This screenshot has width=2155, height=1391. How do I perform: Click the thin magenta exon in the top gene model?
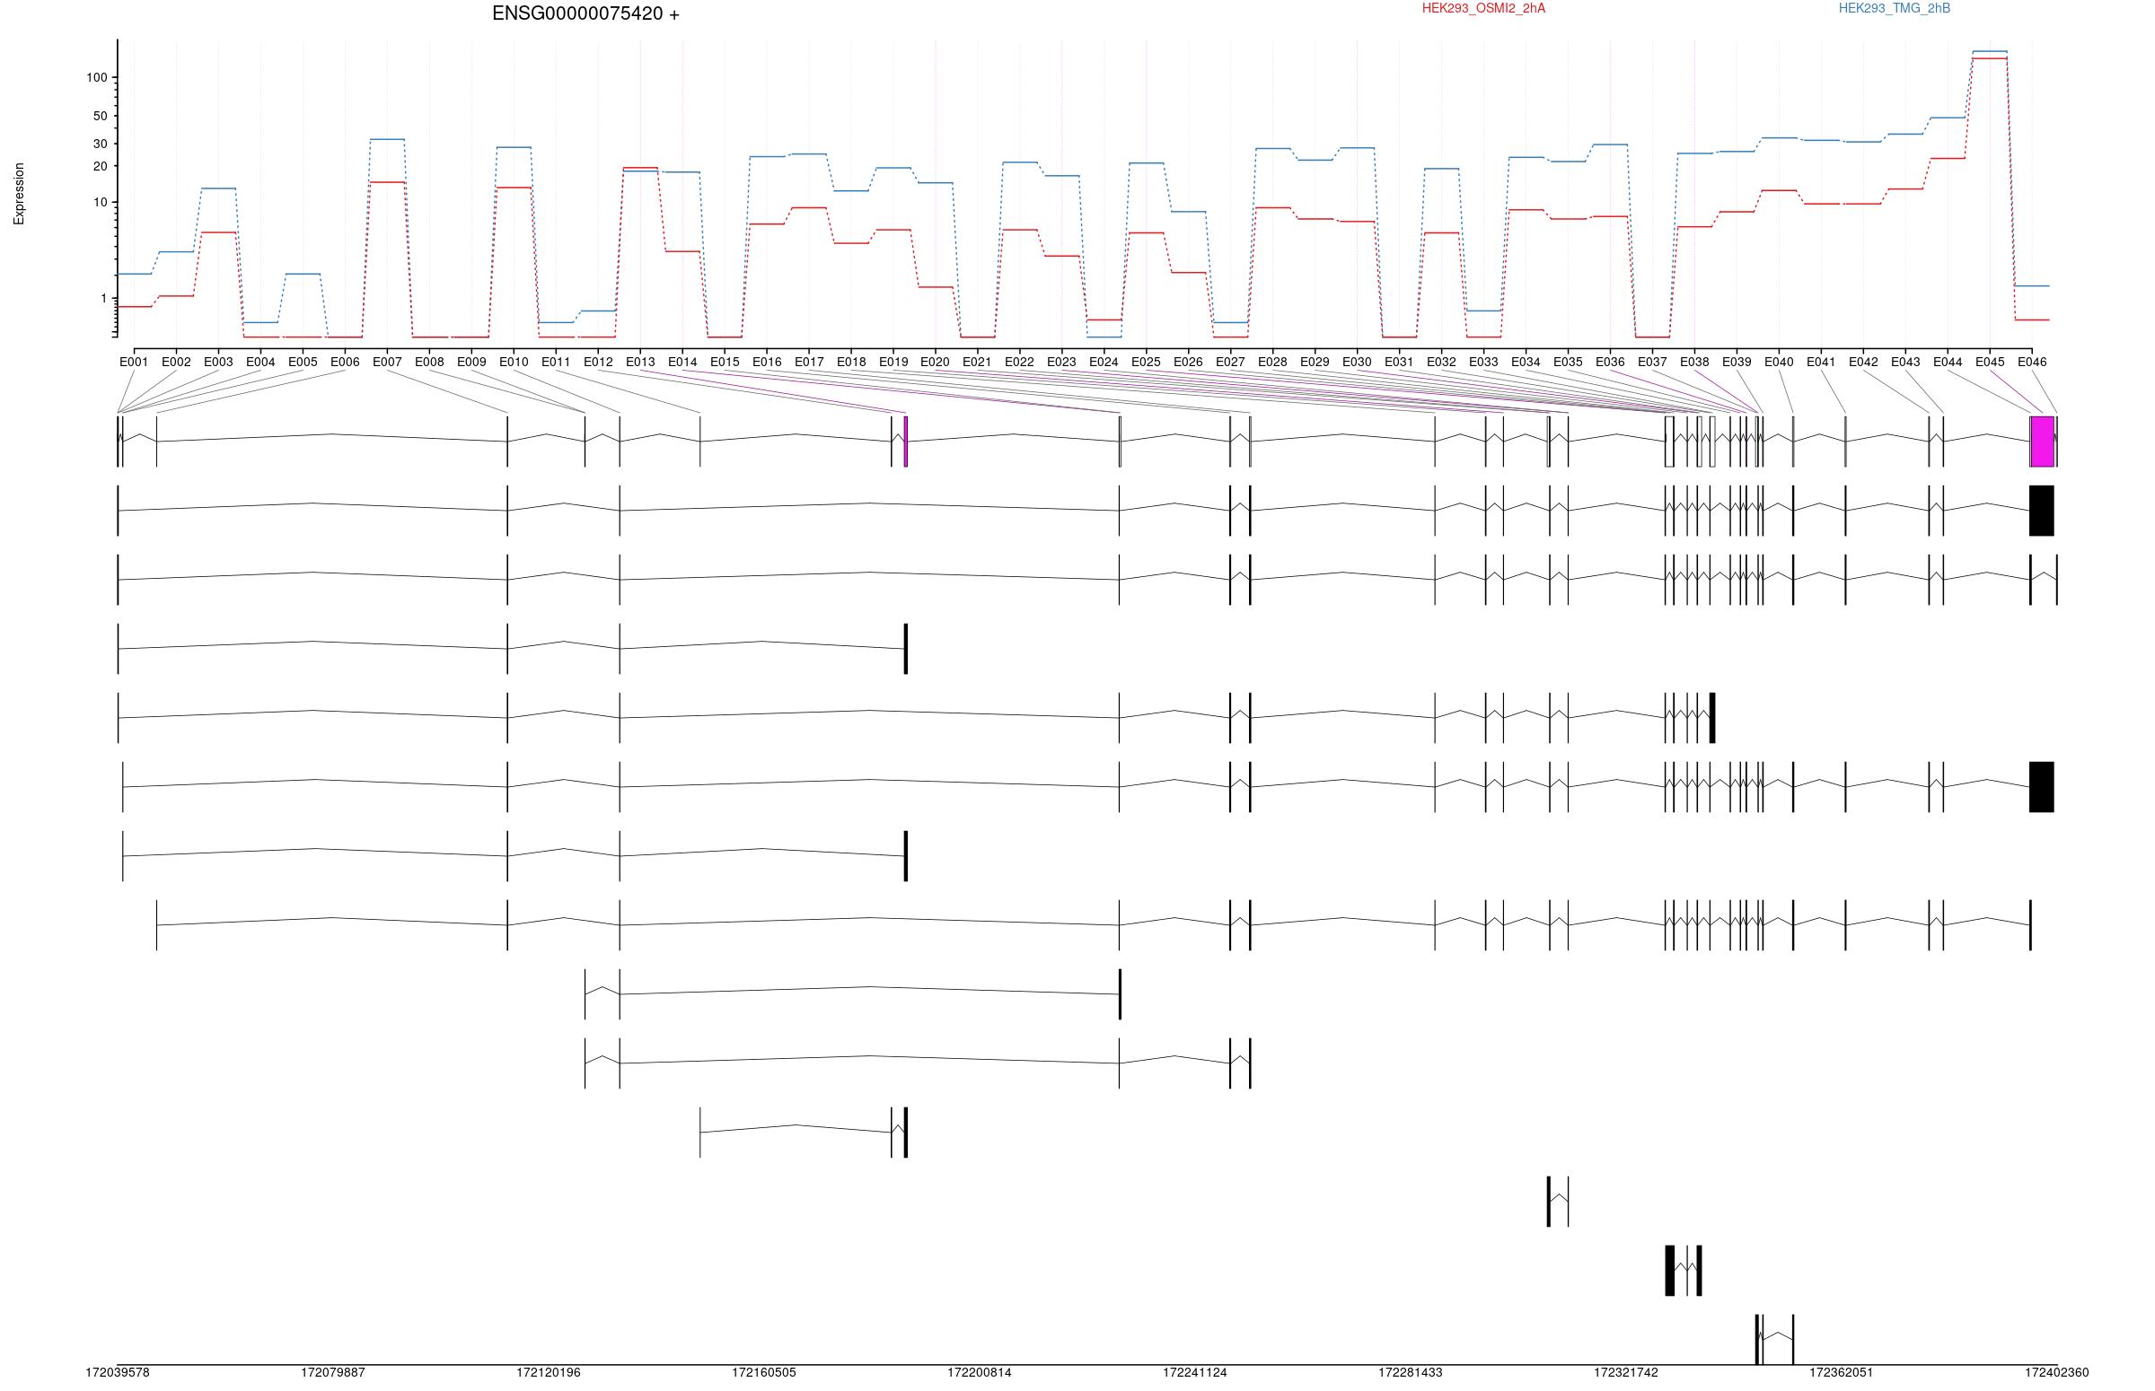tap(906, 442)
